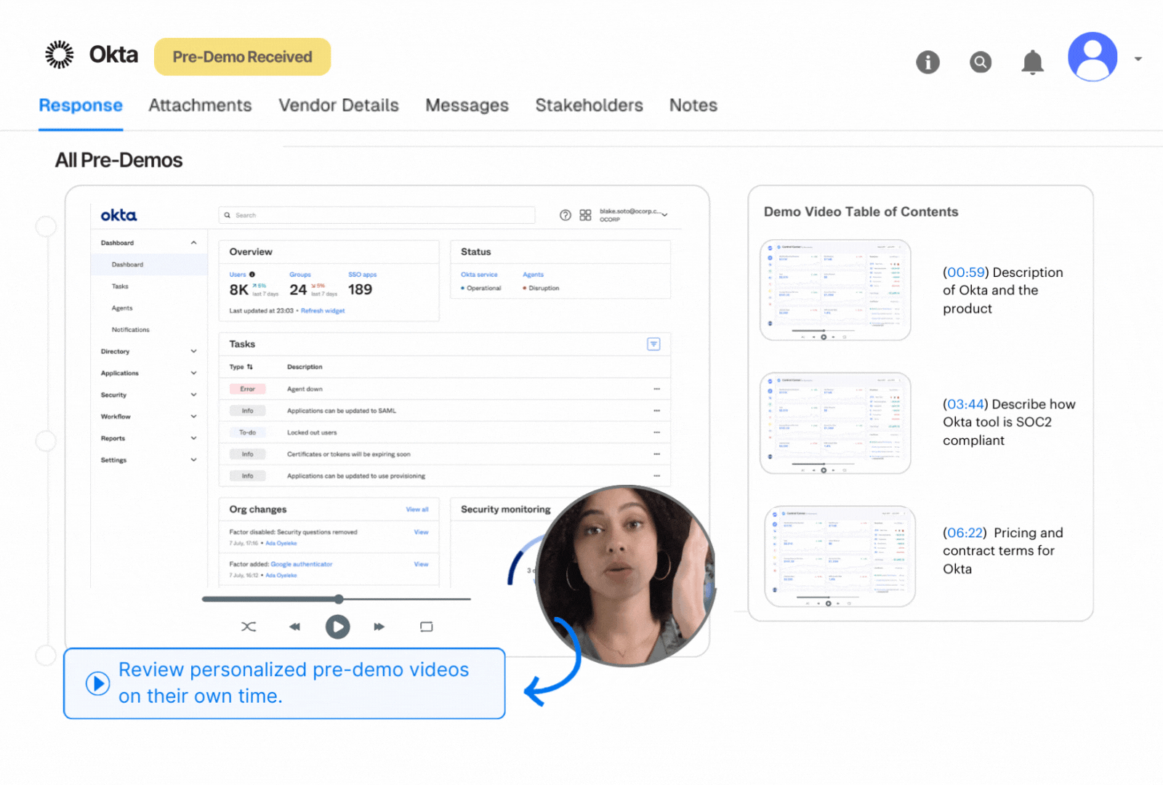
Task: Click the info icon in header
Action: click(x=927, y=63)
